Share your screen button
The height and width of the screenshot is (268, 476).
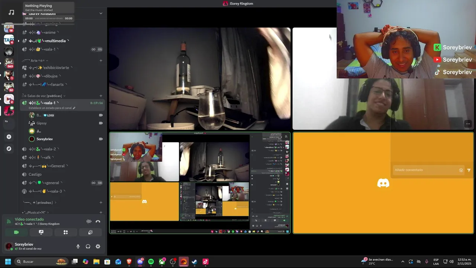click(x=41, y=232)
